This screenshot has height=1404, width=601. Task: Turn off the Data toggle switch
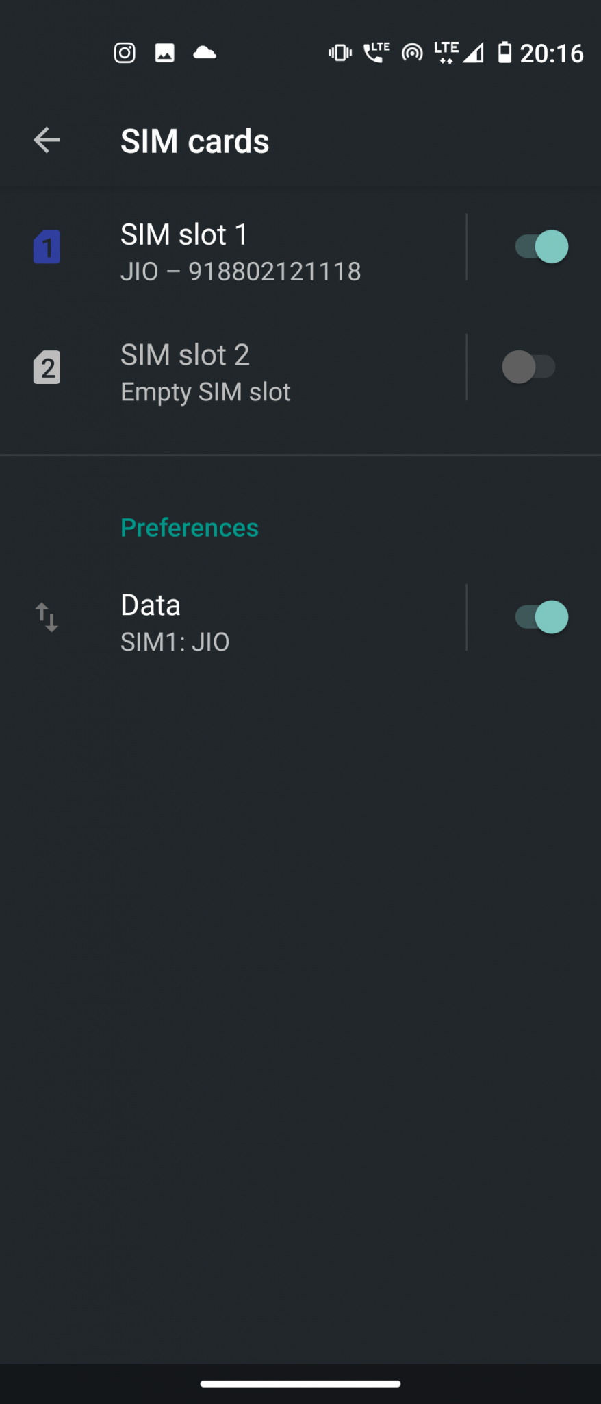(541, 617)
